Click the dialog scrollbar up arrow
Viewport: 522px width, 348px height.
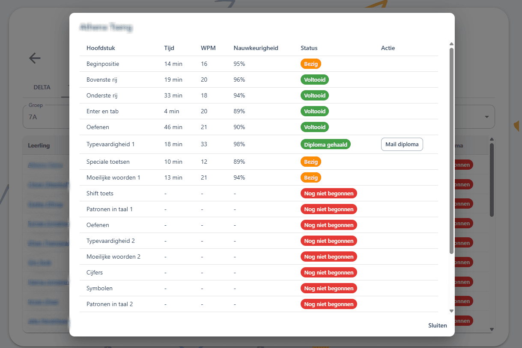tap(451, 44)
